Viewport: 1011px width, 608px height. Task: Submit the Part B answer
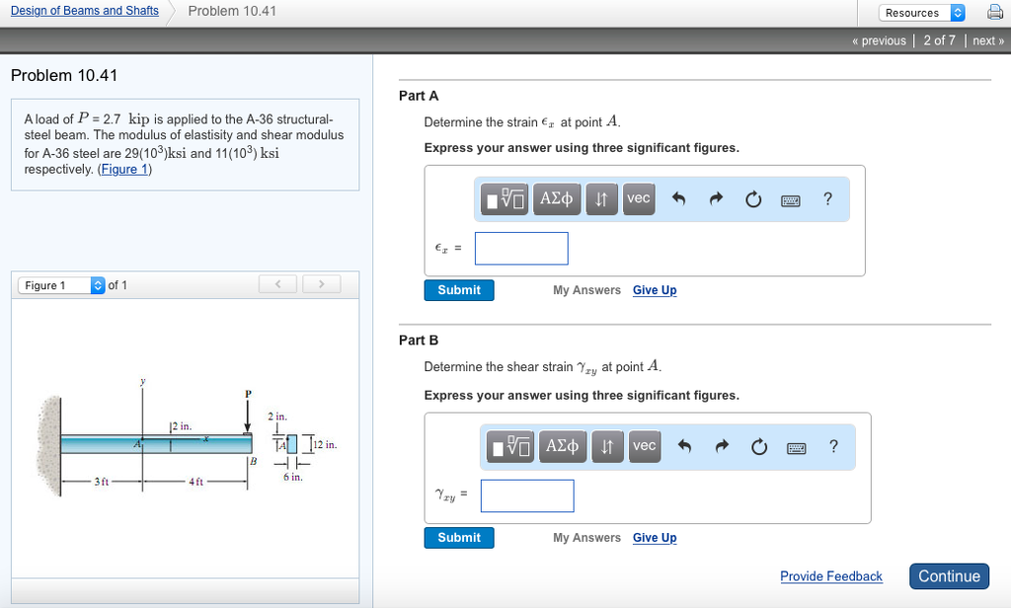click(x=459, y=538)
